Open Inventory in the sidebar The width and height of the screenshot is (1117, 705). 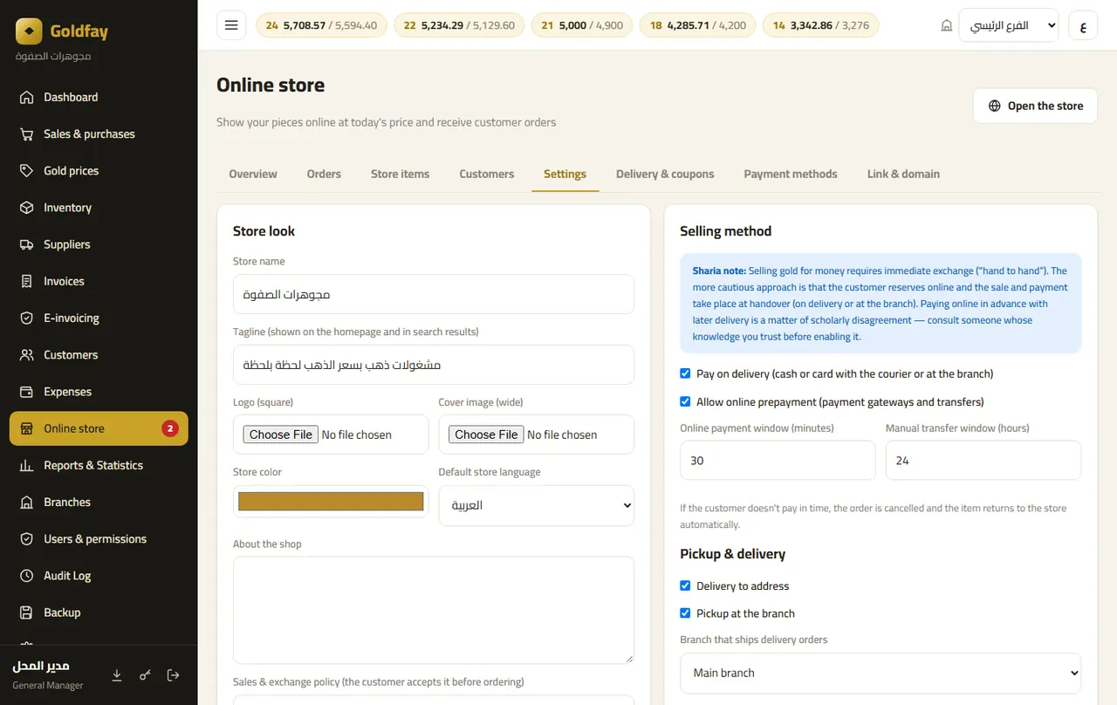click(x=99, y=208)
